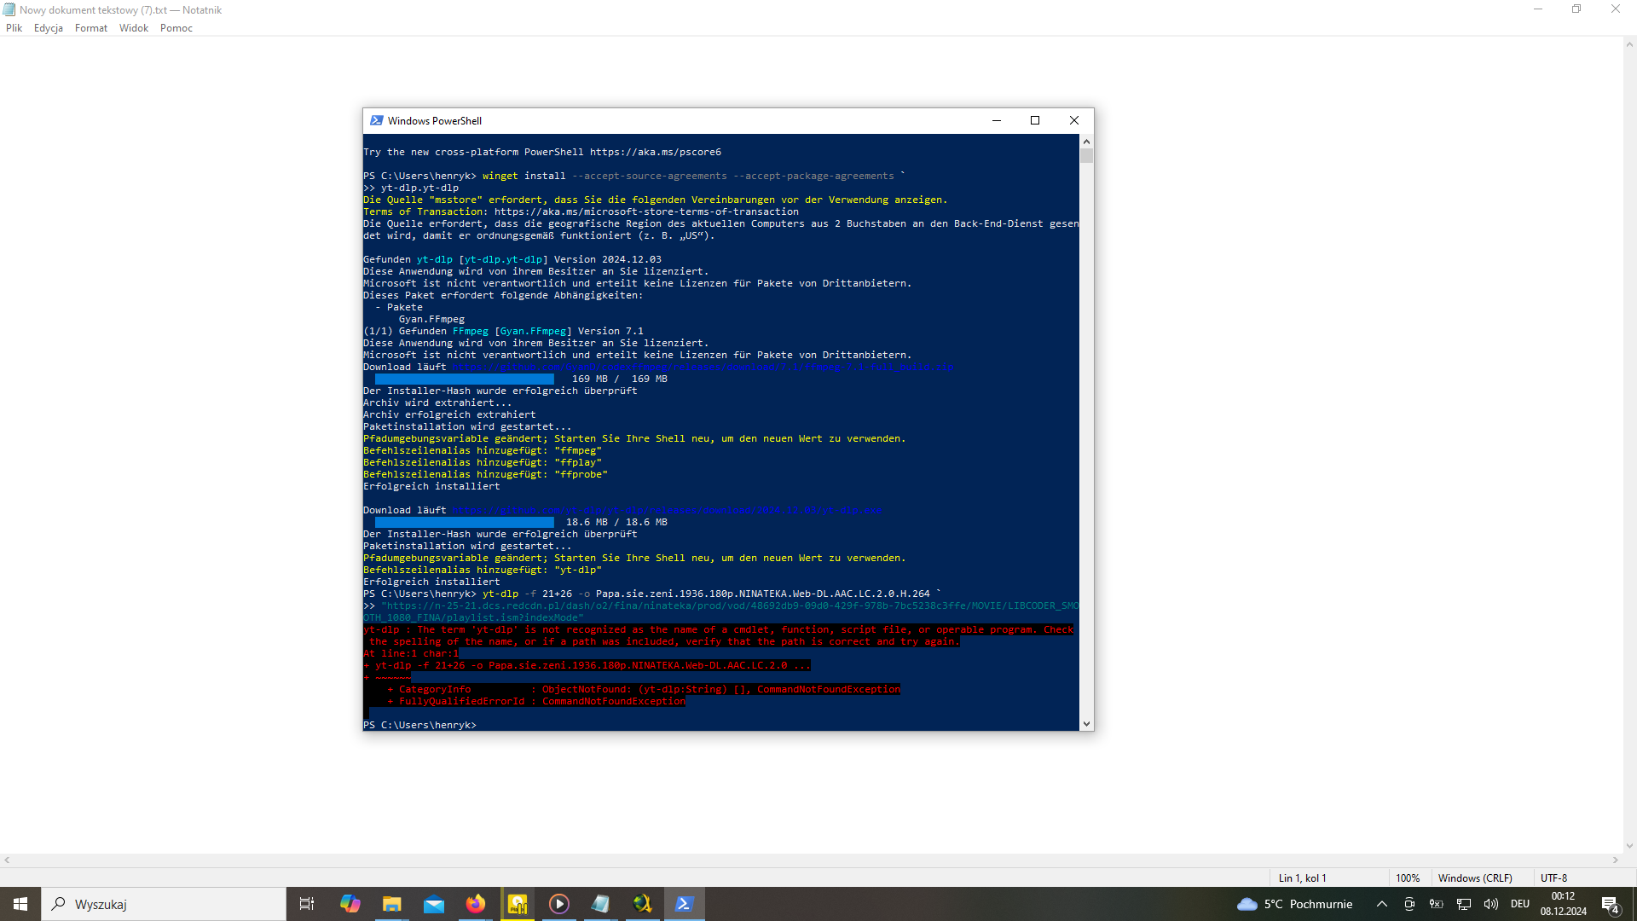Open the notification center icon
The width and height of the screenshot is (1637, 921).
[1610, 904]
